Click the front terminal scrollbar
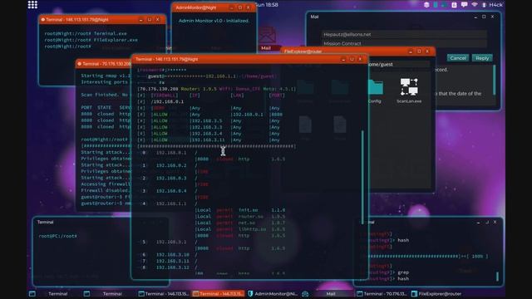Image resolution: width=532 pixels, height=299 pixels. [x=362, y=176]
